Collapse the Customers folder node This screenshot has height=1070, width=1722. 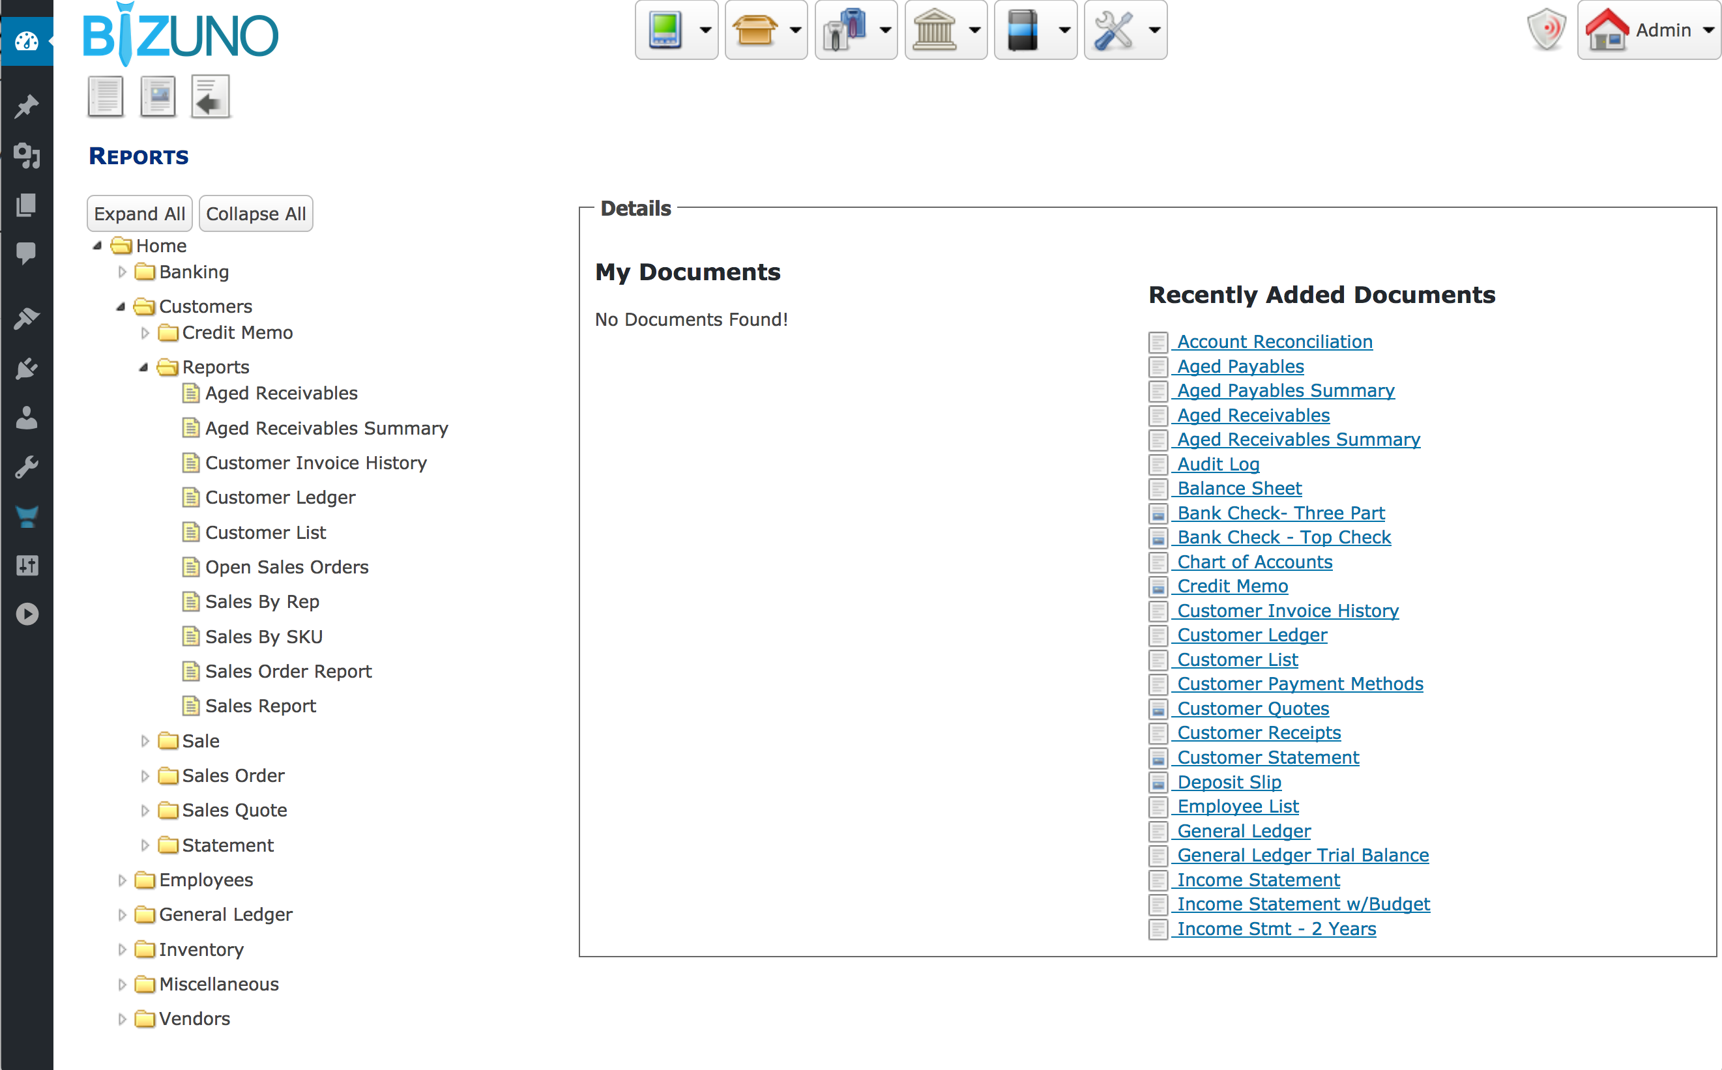pyautogui.click(x=121, y=306)
